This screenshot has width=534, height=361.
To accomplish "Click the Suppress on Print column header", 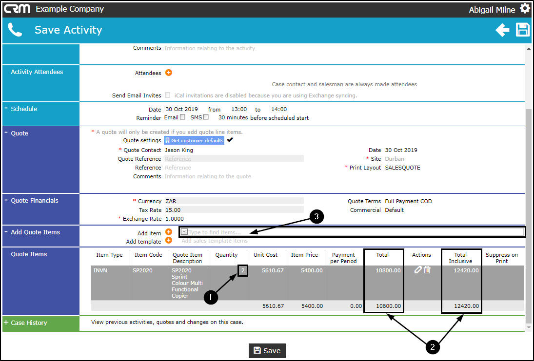I will click(x=502, y=258).
